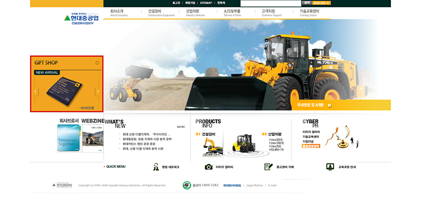Click MORE in What's New
The height and width of the screenshot is (222, 421).
(x=181, y=127)
